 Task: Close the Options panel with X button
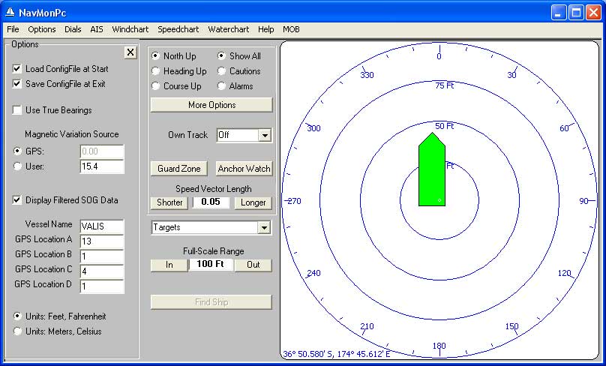coord(130,52)
